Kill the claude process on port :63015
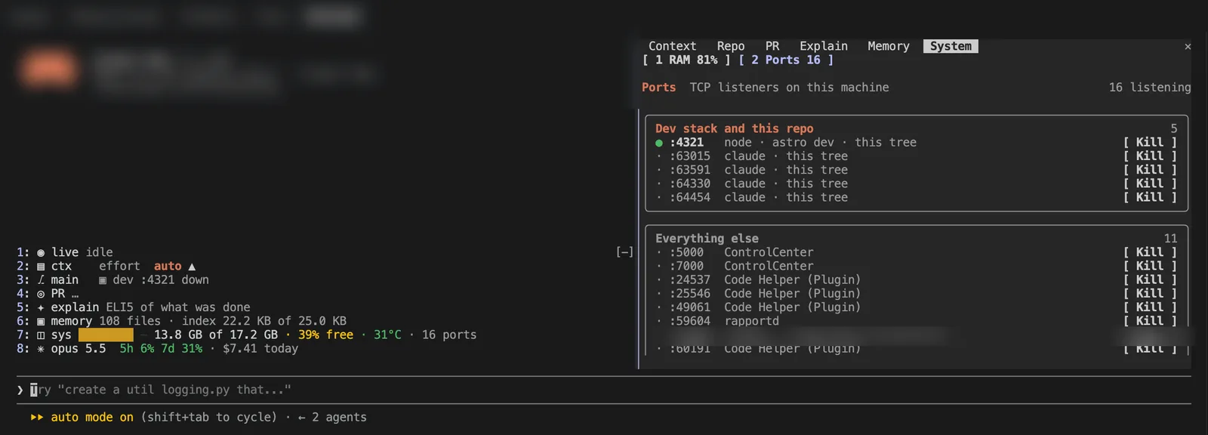Image resolution: width=1208 pixels, height=435 pixels. [x=1149, y=156]
